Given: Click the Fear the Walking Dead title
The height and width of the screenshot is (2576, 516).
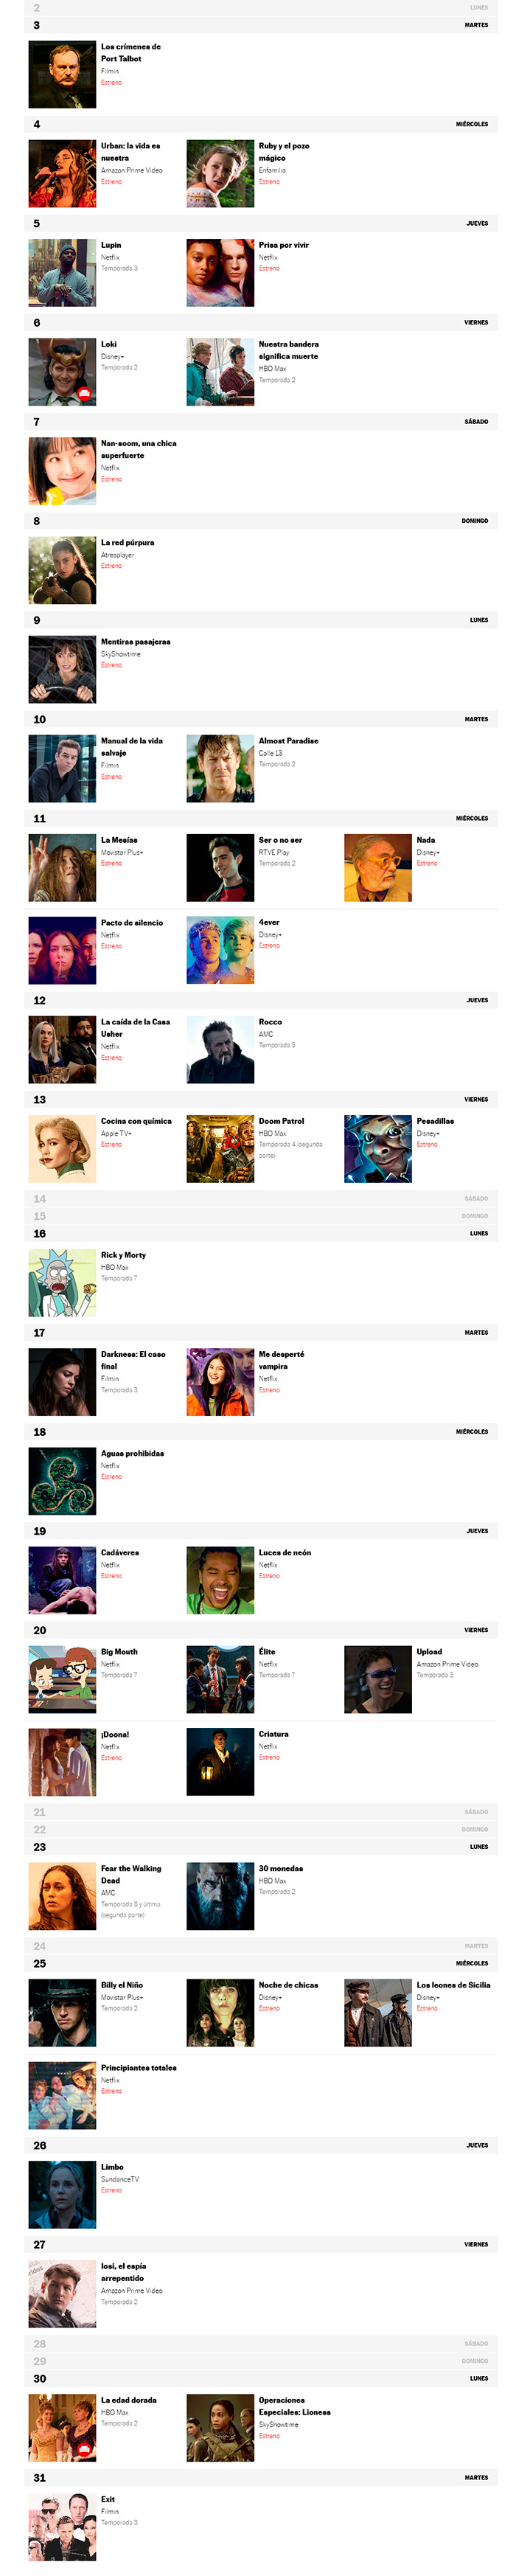Looking at the screenshot, I should click(x=130, y=1875).
